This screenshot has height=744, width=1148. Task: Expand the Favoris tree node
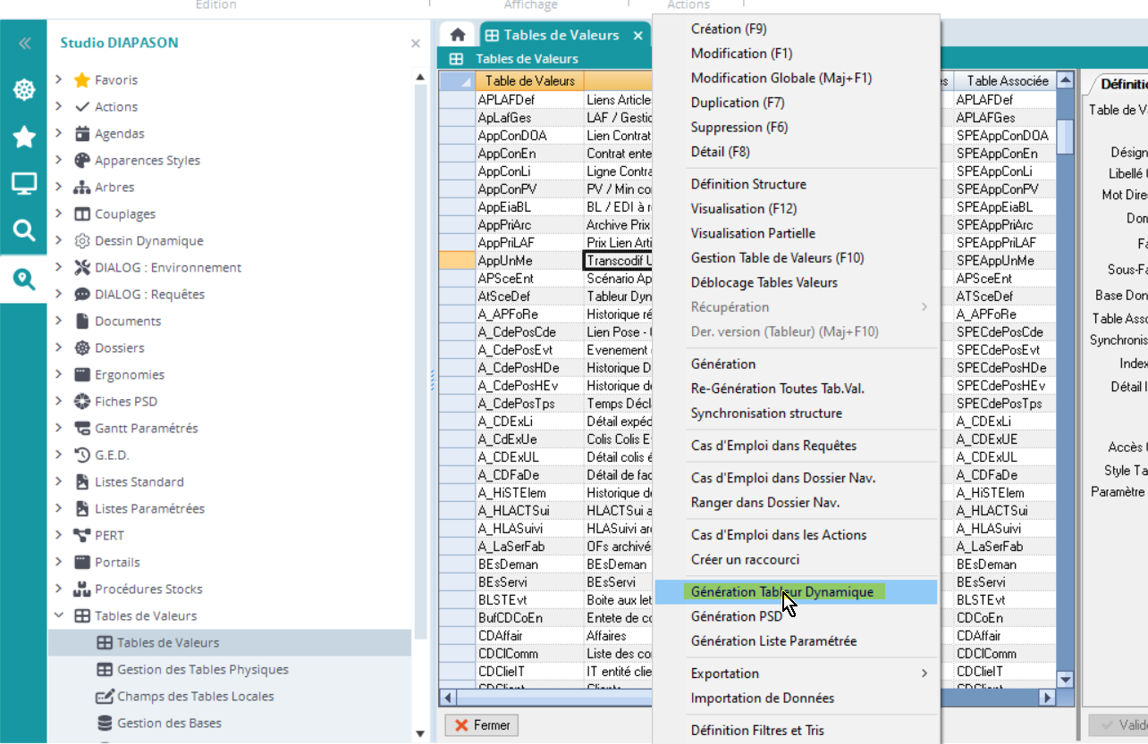coord(59,79)
